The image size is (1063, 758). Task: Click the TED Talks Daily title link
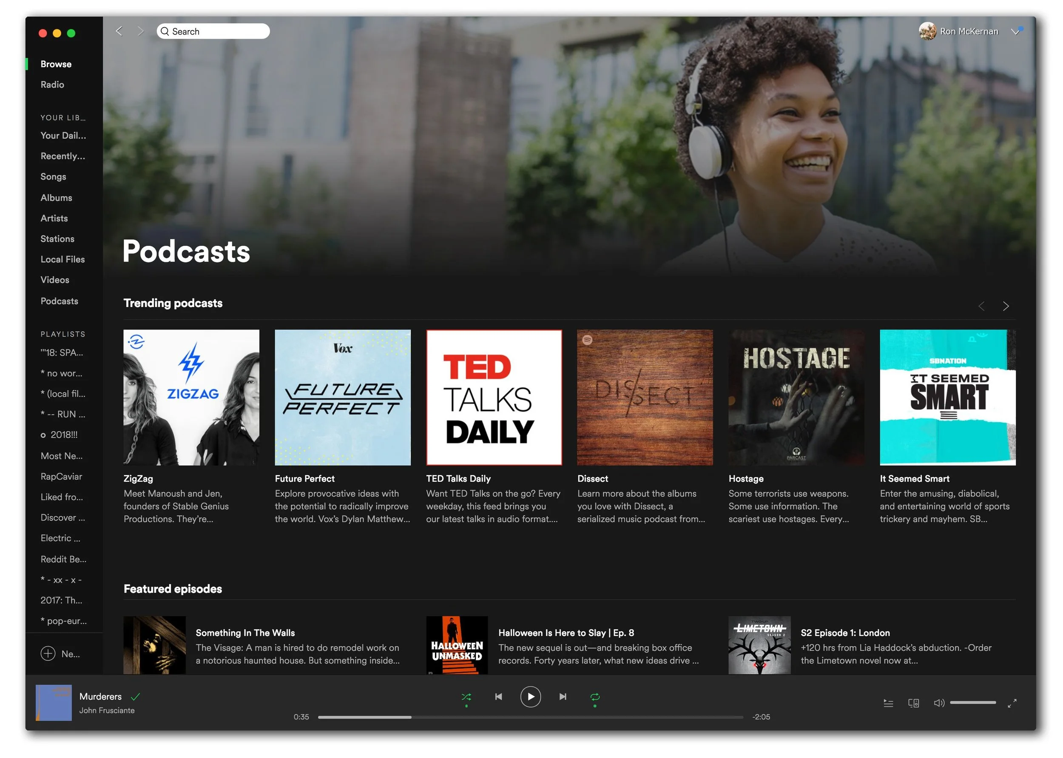pos(458,479)
